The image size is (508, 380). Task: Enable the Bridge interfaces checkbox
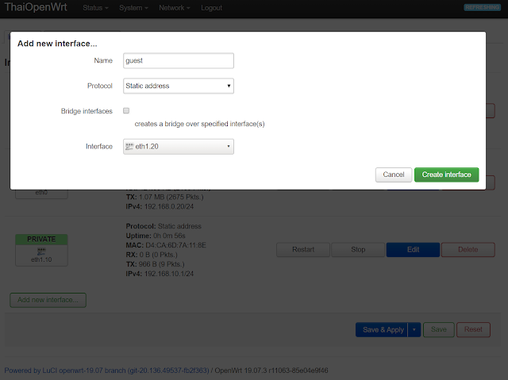tap(126, 111)
